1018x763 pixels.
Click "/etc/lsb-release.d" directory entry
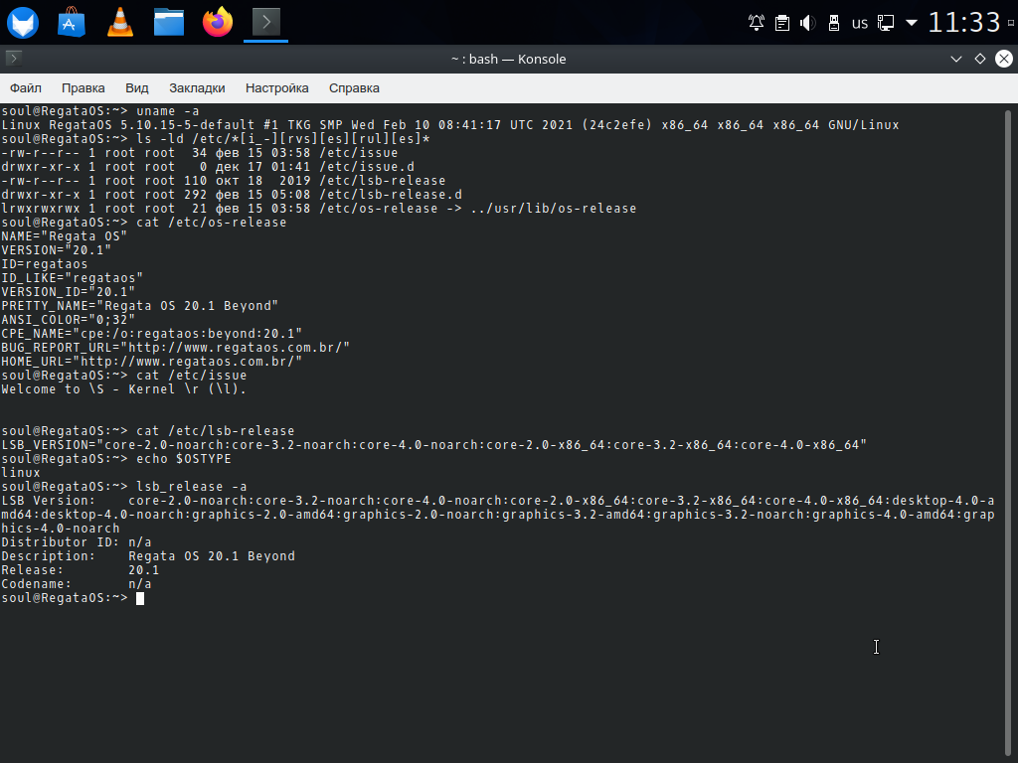(390, 195)
